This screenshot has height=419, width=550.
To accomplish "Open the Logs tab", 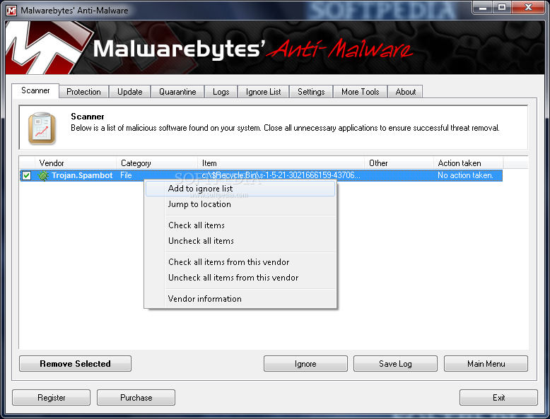I will pos(221,92).
